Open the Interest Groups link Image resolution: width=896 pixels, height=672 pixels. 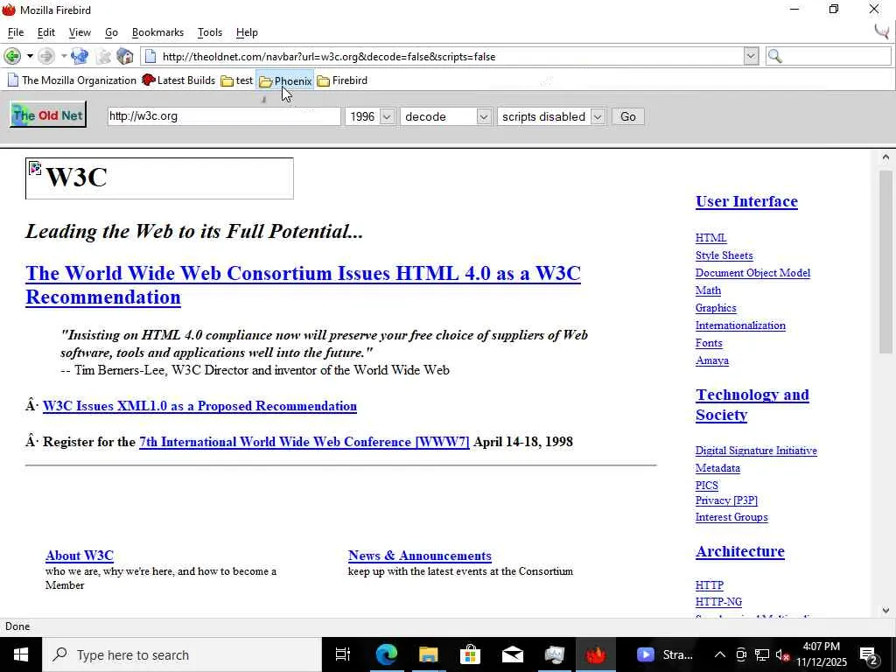pyautogui.click(x=731, y=517)
